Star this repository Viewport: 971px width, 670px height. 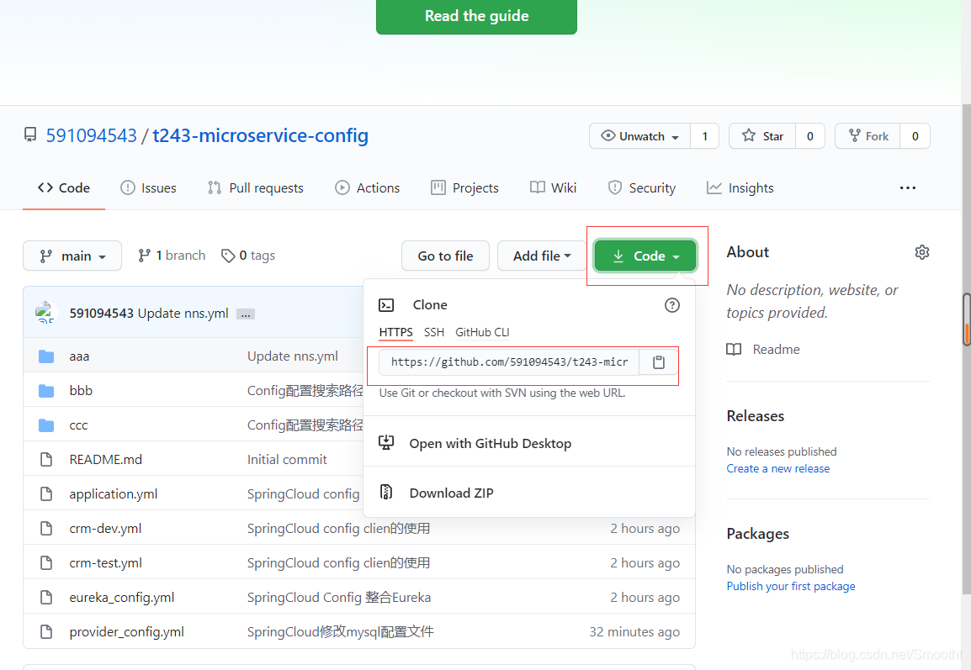point(762,136)
